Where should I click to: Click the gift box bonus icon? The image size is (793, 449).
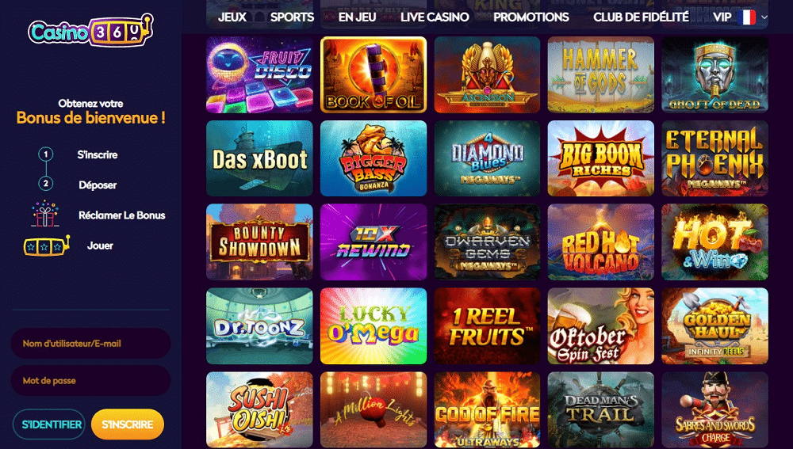(45, 214)
